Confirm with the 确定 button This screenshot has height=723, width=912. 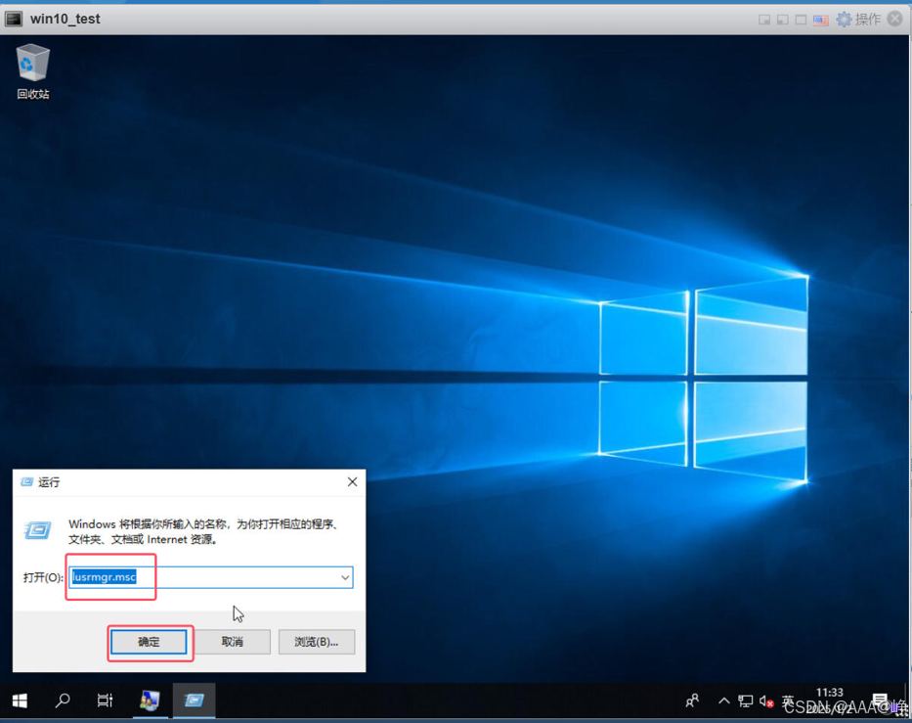point(149,642)
